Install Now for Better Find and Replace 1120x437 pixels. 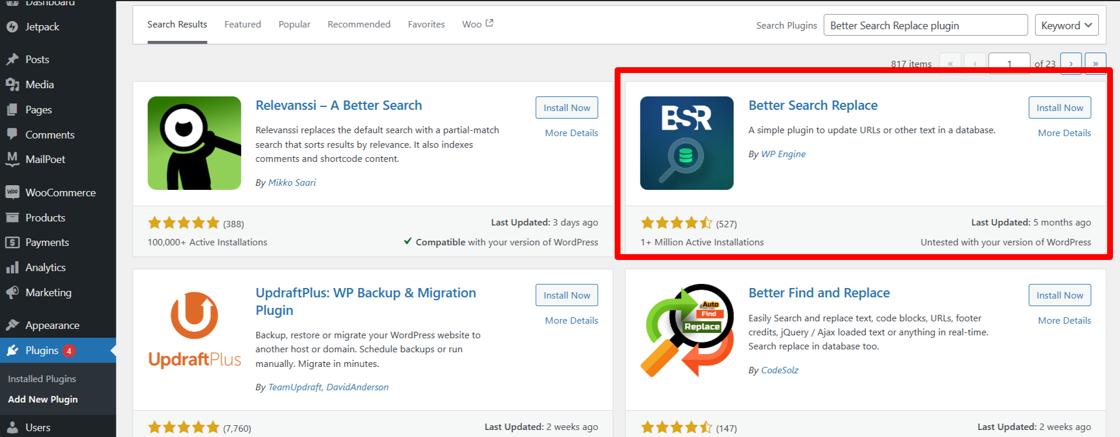pos(1060,295)
